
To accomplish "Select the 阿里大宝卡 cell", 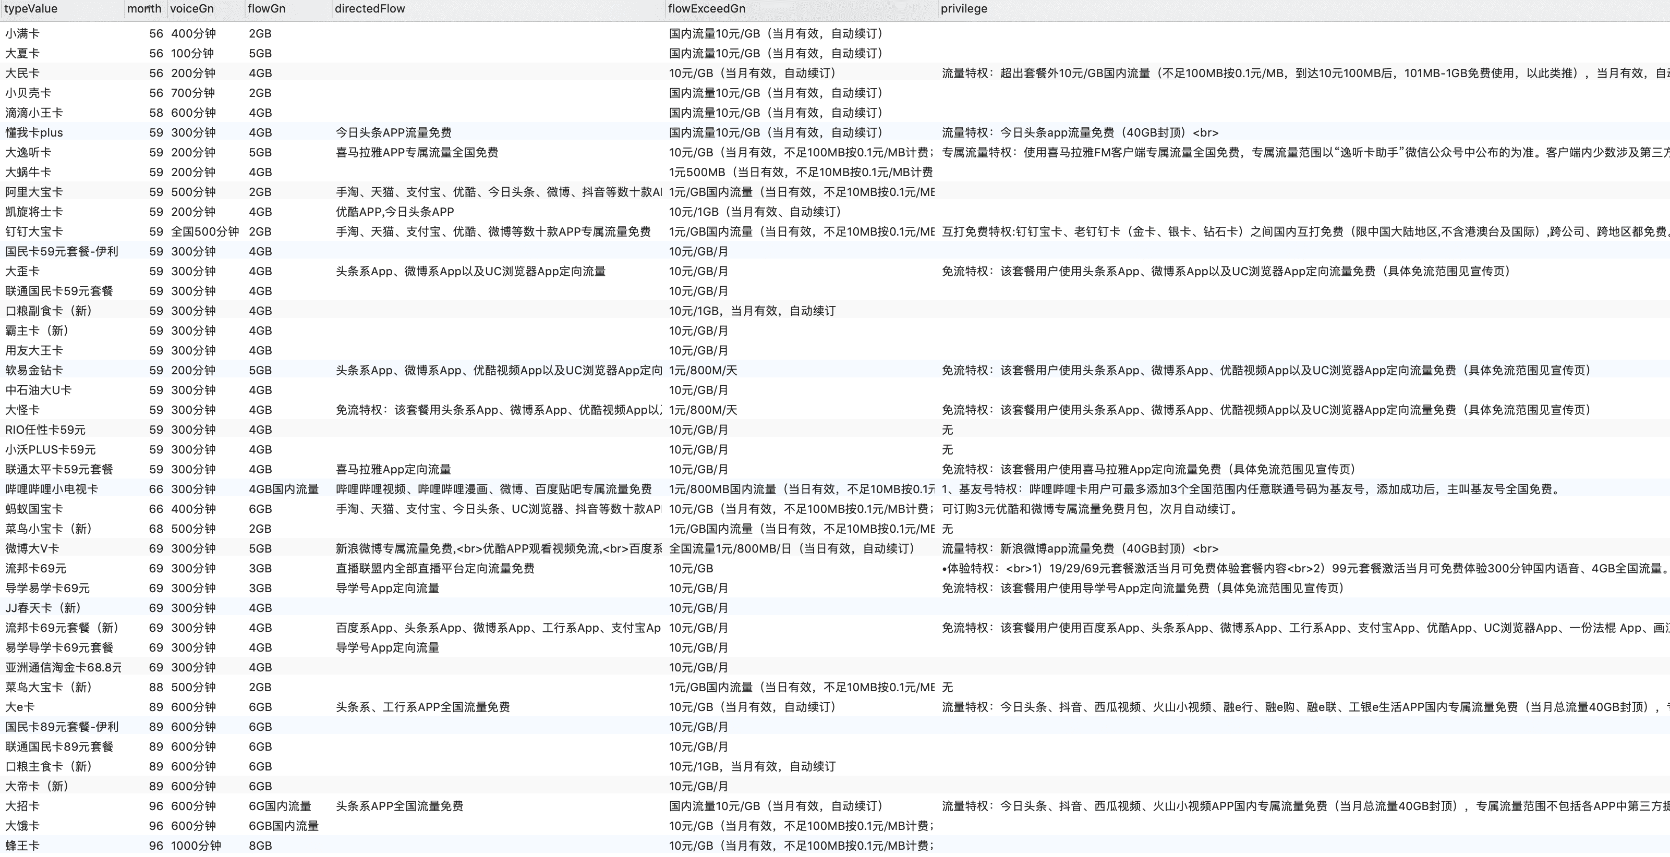I will coord(34,192).
